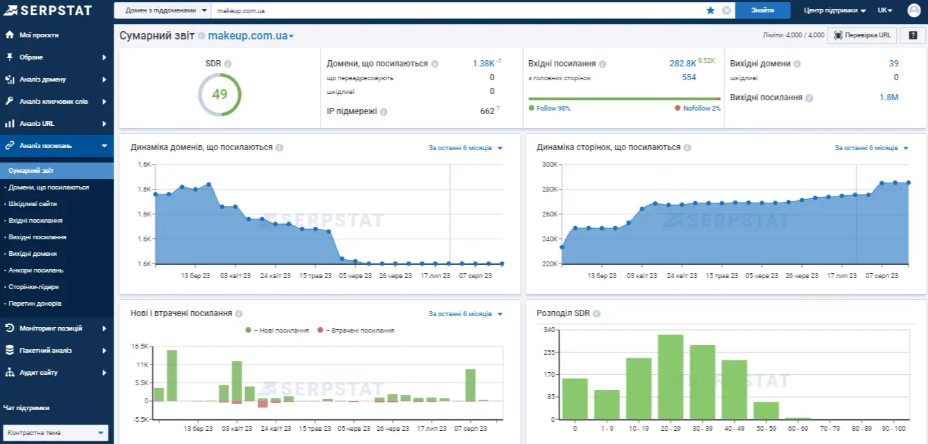Viewport: 928px width, 444px height.
Task: Click the home icon of Мої проєкти
Action: click(x=9, y=35)
